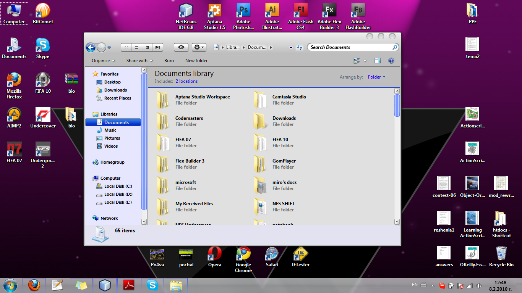Open Explorer help question mark icon
The width and height of the screenshot is (522, 293).
click(x=391, y=61)
